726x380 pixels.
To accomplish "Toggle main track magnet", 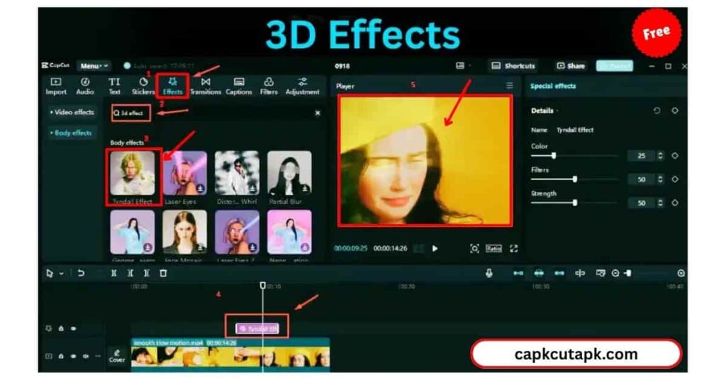I will [518, 274].
